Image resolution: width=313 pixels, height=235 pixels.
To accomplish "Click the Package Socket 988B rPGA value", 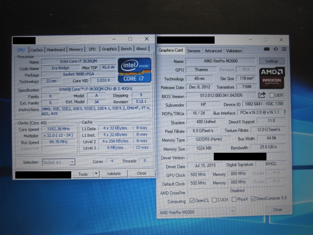I will (79, 74).
